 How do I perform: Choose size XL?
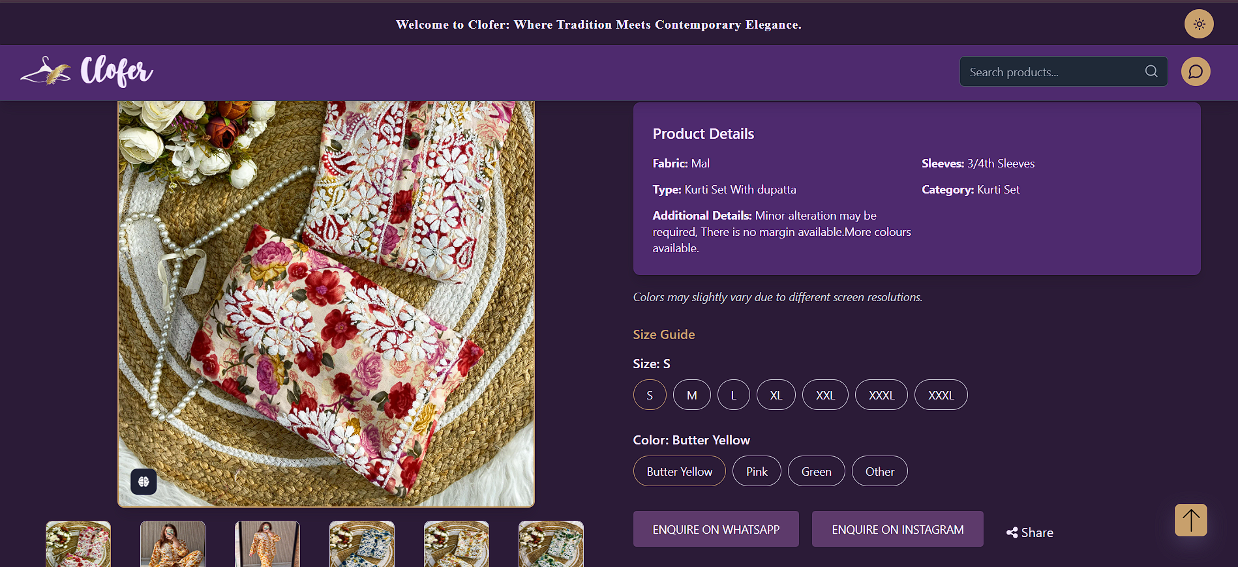tap(776, 395)
